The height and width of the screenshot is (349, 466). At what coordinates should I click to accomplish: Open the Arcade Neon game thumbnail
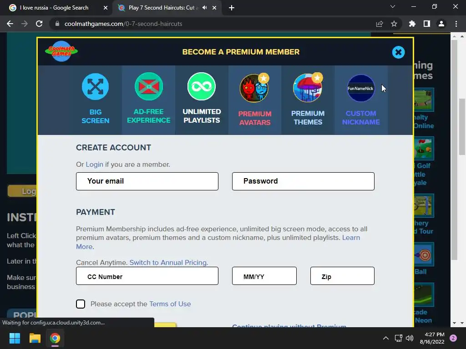coord(424,294)
